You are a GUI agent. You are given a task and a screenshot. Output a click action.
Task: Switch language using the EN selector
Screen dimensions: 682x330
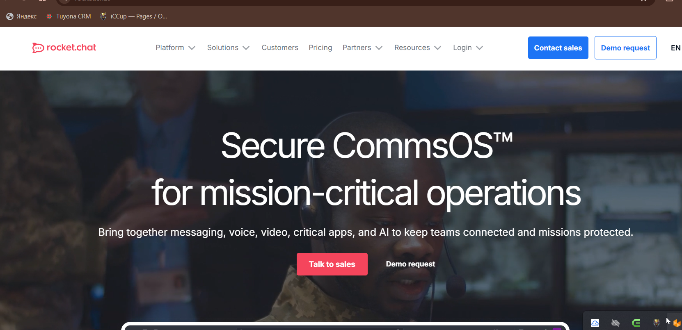tap(675, 48)
